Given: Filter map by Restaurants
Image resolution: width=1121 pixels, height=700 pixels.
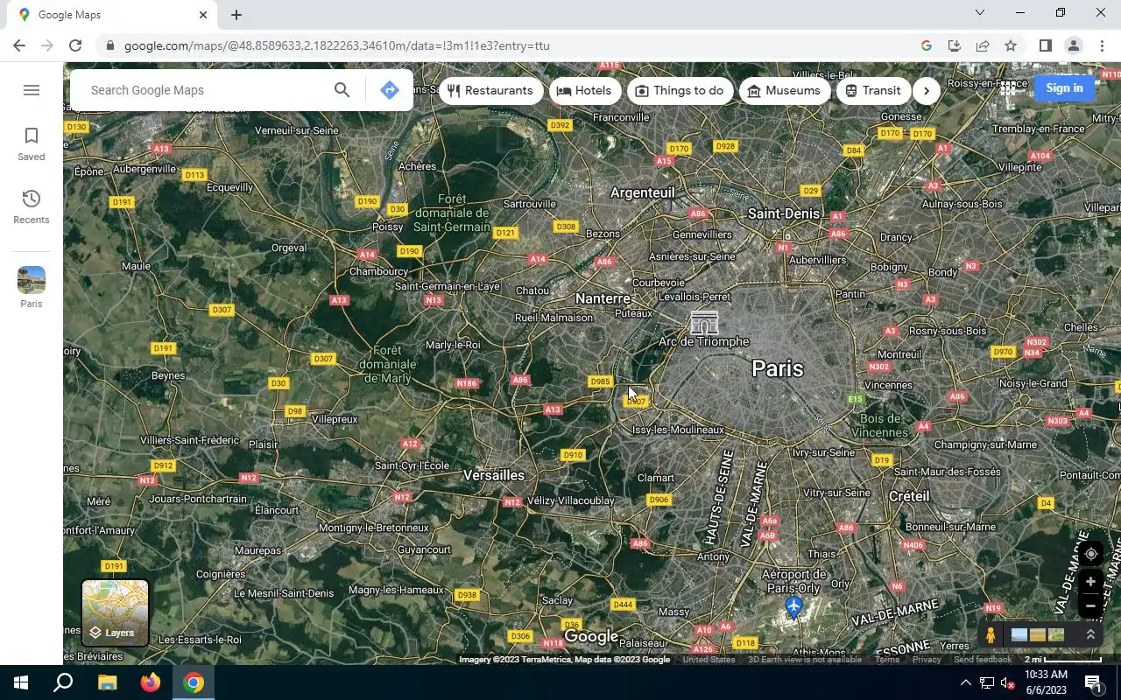Looking at the screenshot, I should tap(490, 90).
